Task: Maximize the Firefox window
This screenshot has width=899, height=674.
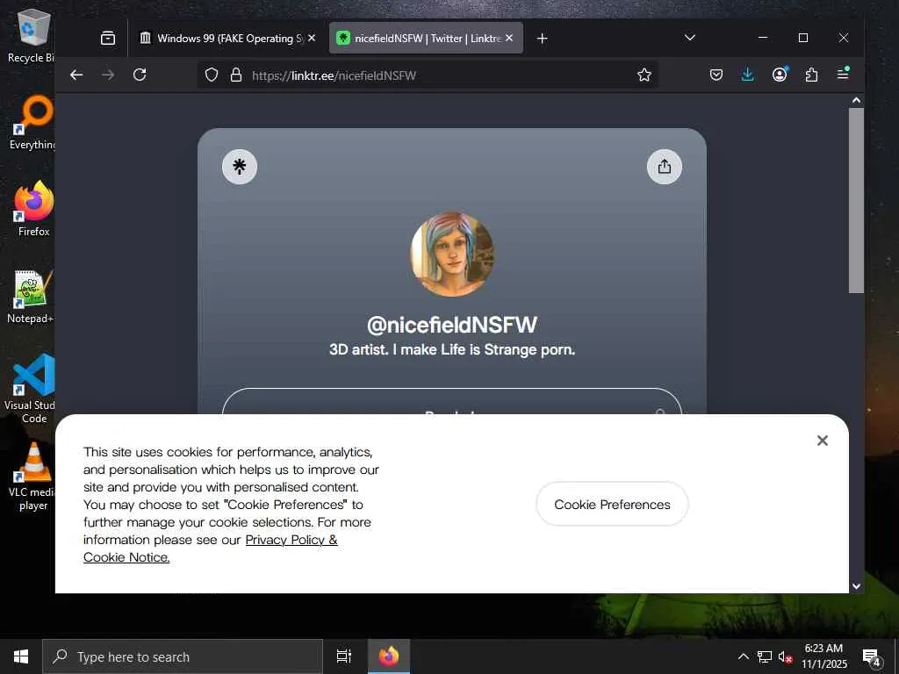Action: tap(803, 38)
